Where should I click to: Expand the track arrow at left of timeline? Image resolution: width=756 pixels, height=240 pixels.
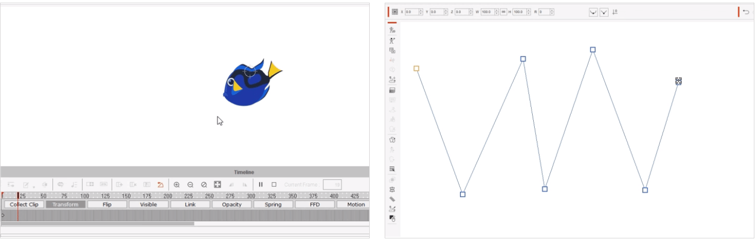click(x=3, y=215)
